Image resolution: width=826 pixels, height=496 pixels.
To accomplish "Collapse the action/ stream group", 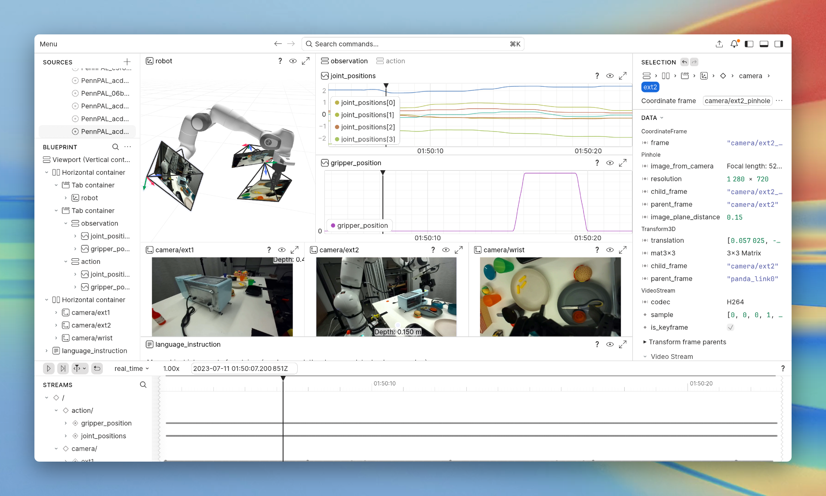I will click(x=56, y=410).
